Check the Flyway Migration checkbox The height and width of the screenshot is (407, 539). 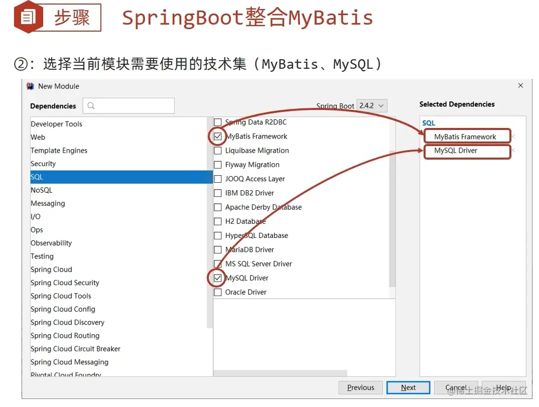[218, 164]
